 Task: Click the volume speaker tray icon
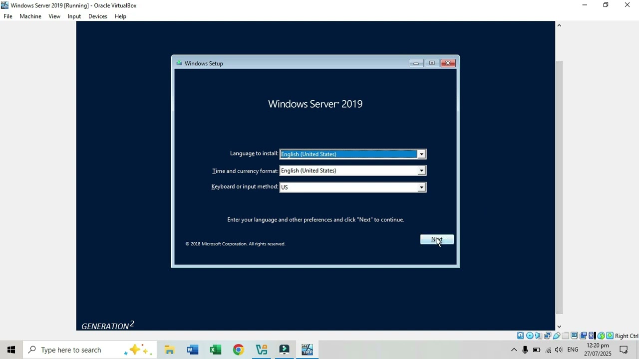click(559, 350)
